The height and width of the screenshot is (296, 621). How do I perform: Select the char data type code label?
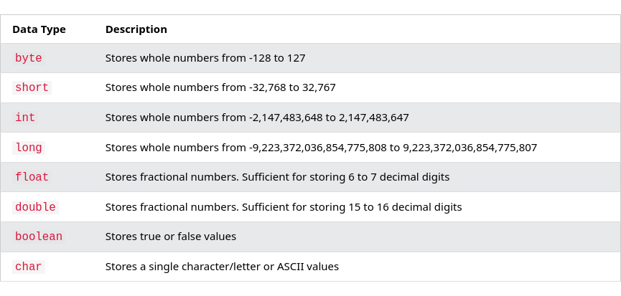tap(29, 267)
